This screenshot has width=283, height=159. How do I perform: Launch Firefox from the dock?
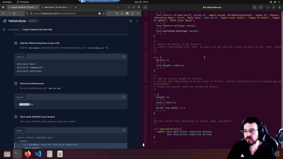click(28, 154)
